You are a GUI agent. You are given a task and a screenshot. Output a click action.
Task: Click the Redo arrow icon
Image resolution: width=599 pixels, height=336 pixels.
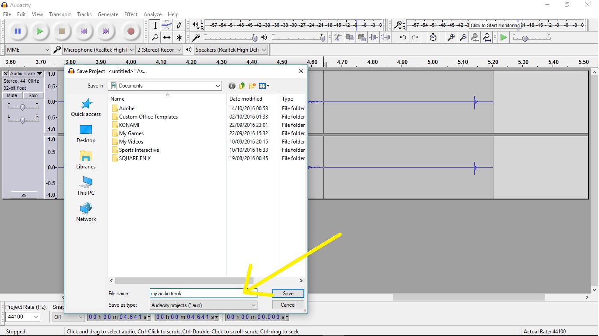coord(415,38)
